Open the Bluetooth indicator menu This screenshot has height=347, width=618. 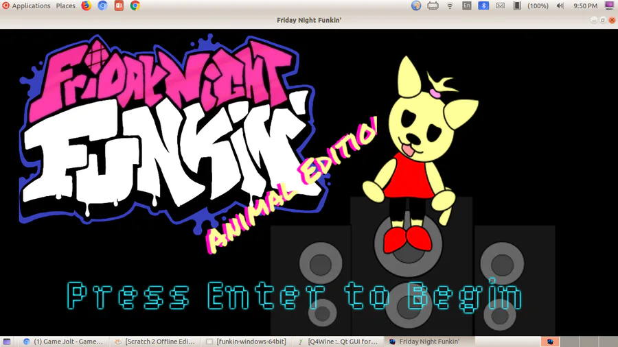pos(483,5)
